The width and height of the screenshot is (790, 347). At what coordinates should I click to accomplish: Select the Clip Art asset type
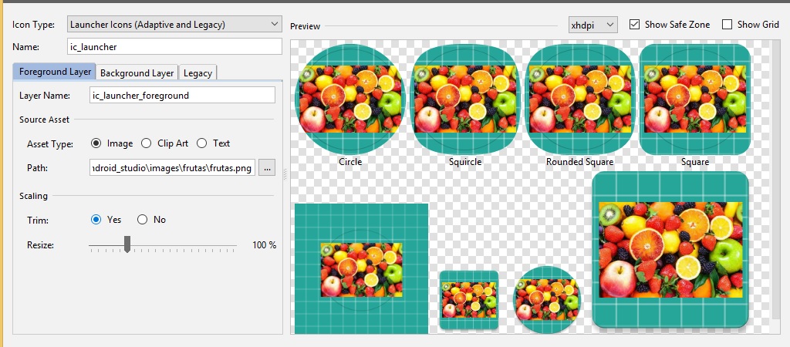(147, 143)
